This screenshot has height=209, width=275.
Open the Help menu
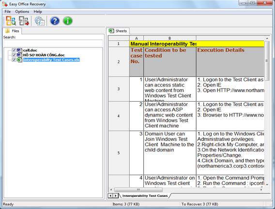(x=38, y=12)
